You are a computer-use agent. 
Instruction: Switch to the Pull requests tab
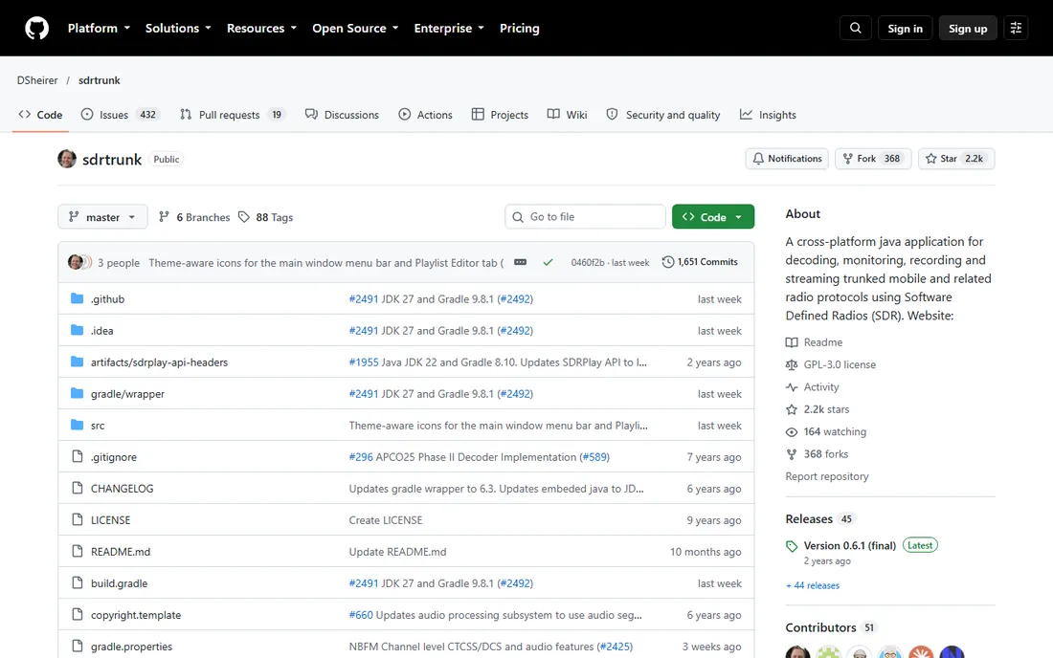click(232, 115)
